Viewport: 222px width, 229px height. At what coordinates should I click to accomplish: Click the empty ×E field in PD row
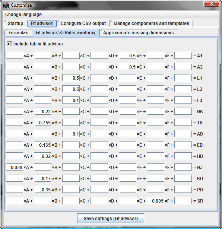pyautogui.click(x=127, y=190)
